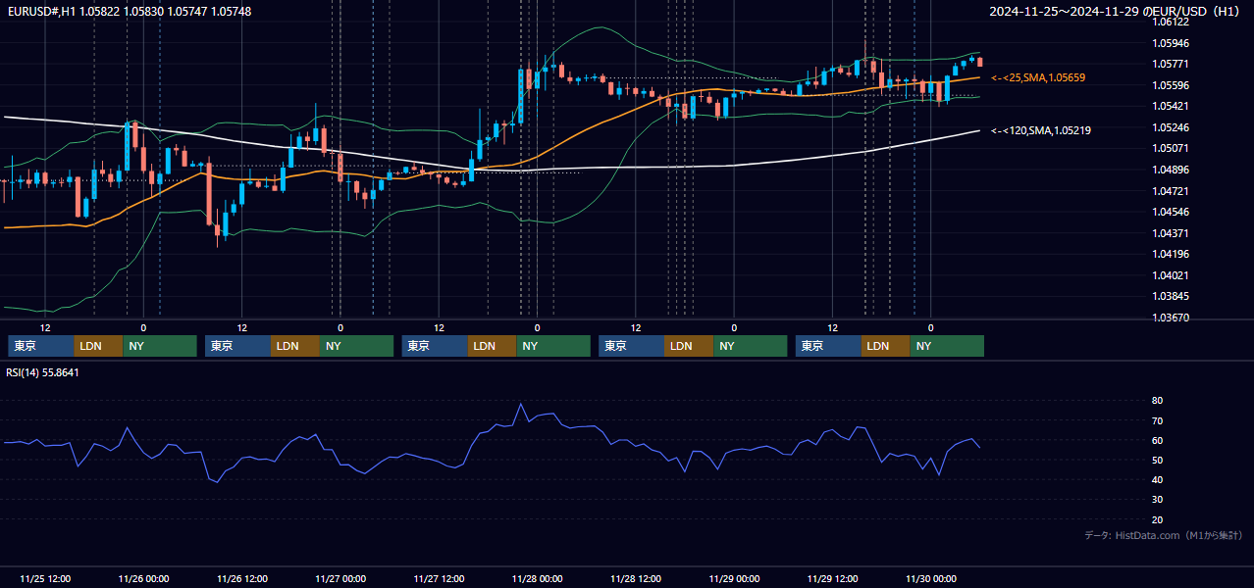
Task: Click the white 120 SMA label 1.05219
Action: (x=1041, y=130)
